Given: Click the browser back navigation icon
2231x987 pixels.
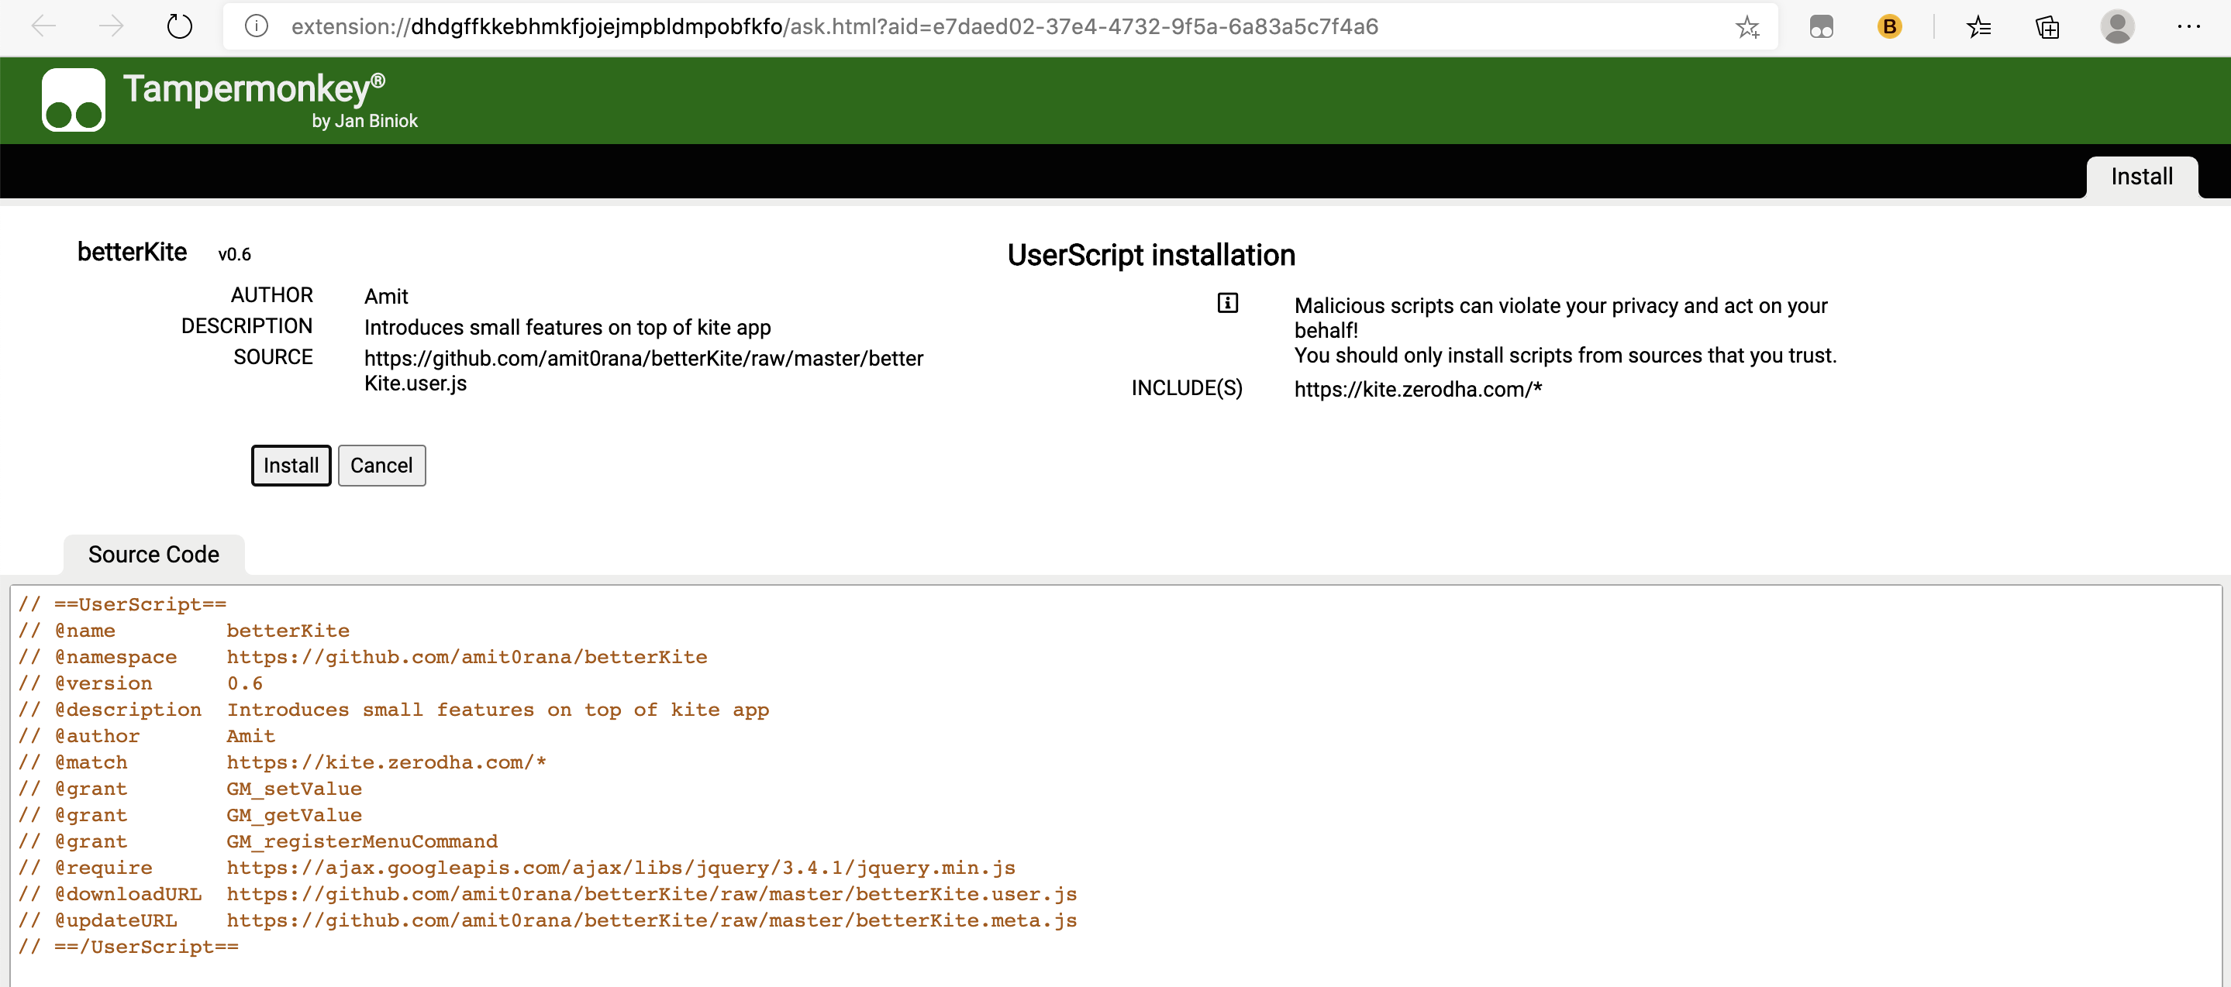Looking at the screenshot, I should coord(44,26).
